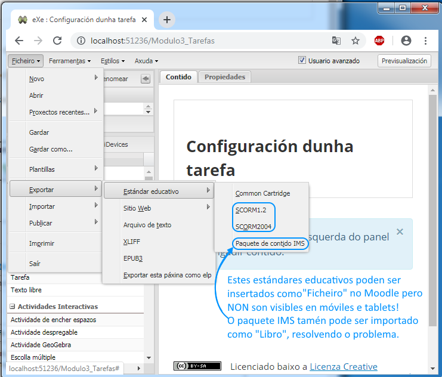Click the localhost address bar URL
Image resolution: width=442 pixels, height=377 pixels.
[x=153, y=41]
